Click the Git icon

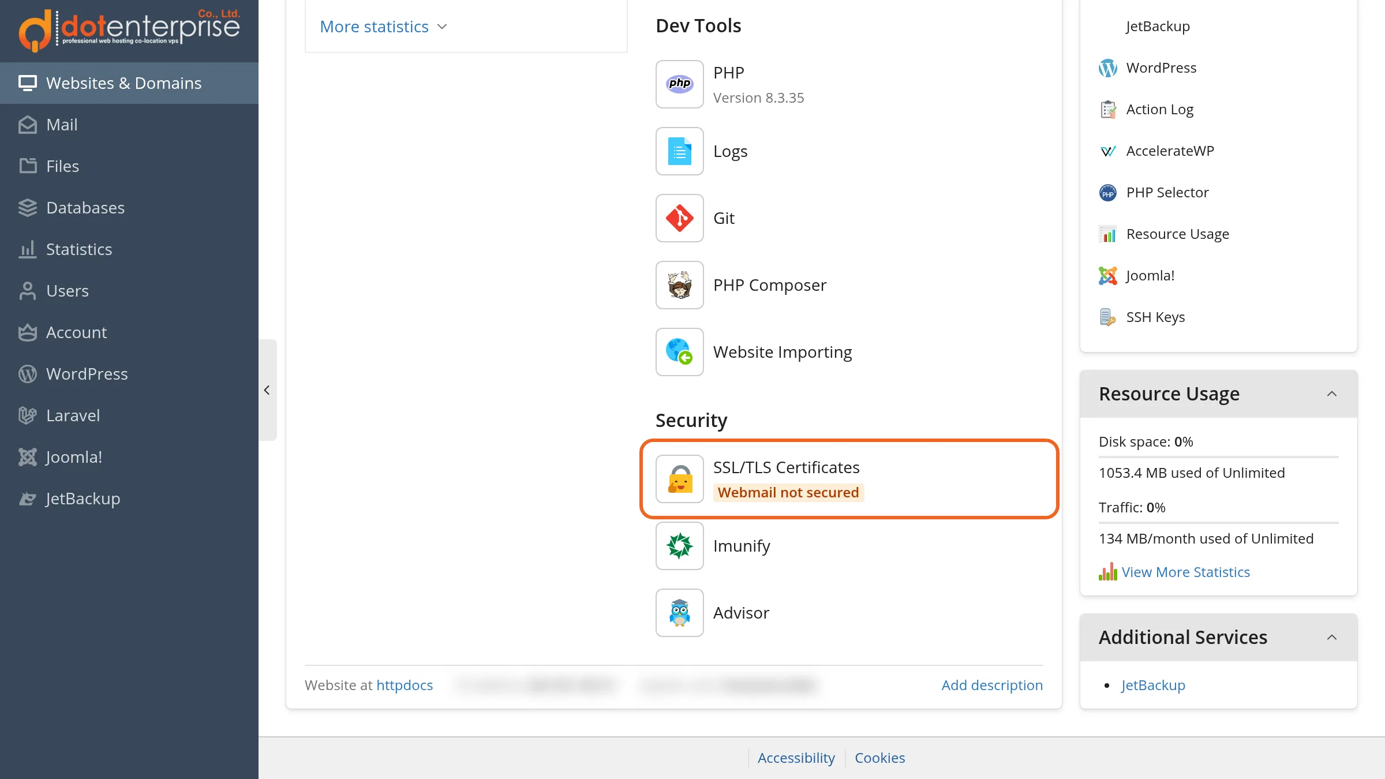coord(679,218)
